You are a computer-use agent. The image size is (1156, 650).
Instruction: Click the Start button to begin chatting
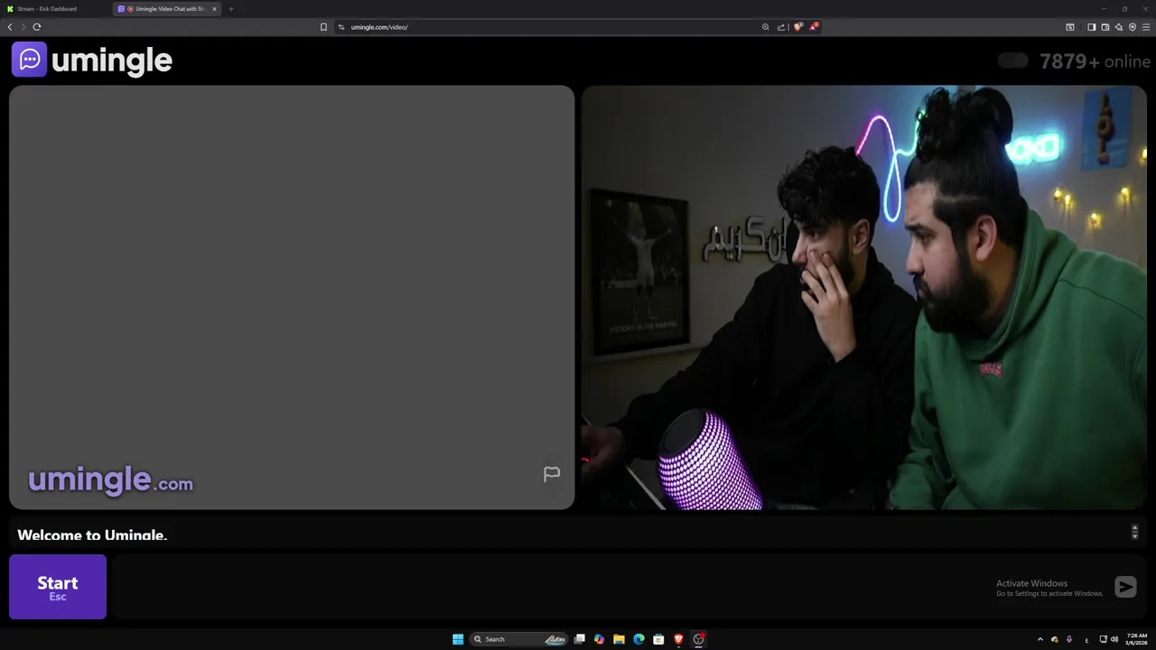point(58,587)
